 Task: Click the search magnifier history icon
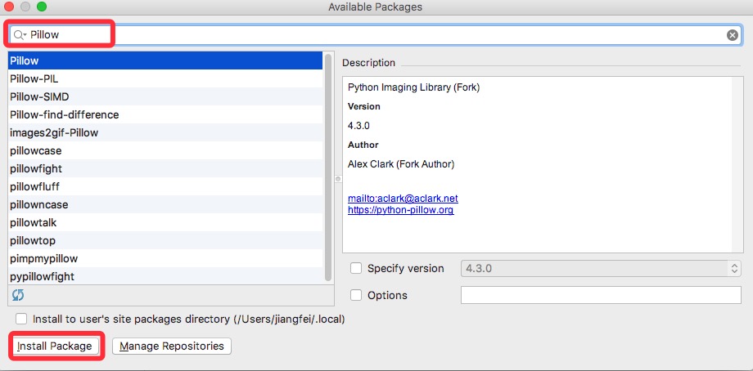(20, 35)
